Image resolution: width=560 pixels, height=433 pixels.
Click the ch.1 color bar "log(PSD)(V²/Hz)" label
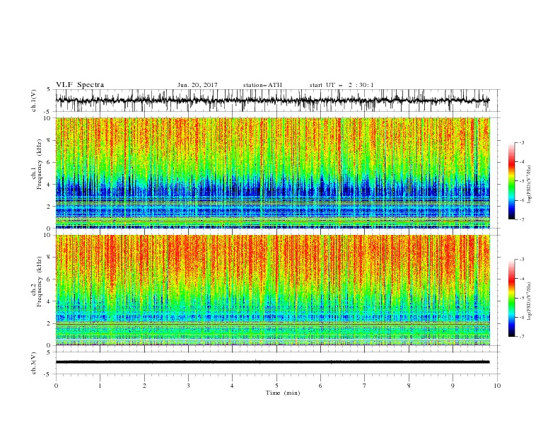529,185
